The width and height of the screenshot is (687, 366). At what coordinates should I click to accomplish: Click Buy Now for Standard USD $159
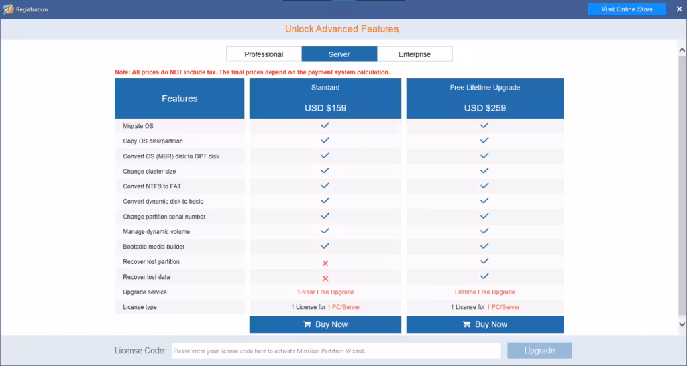tap(325, 324)
